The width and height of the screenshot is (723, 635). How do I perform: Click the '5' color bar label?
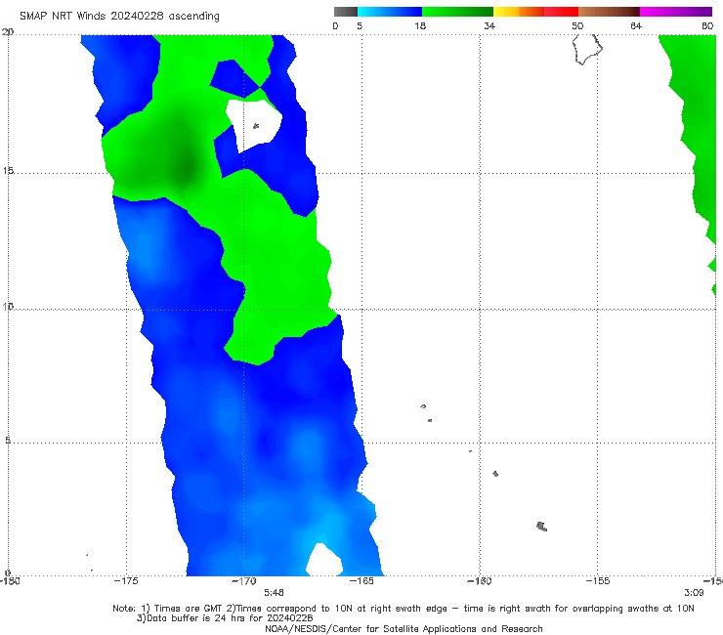point(360,25)
